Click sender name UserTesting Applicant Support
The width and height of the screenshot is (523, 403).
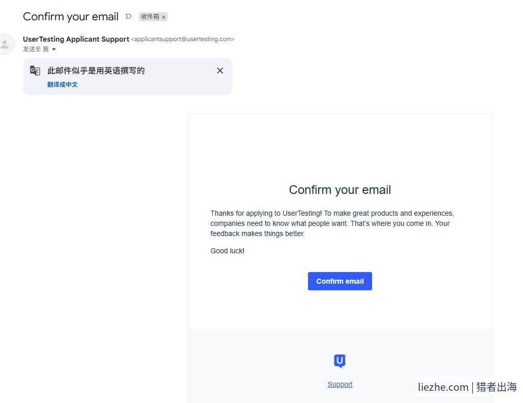(76, 39)
